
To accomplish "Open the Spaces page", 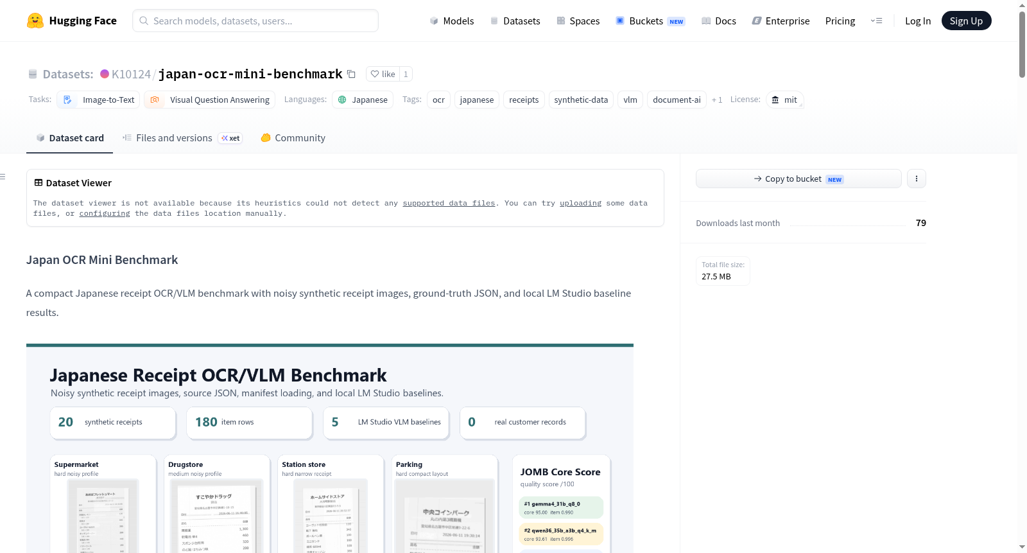I will click(578, 21).
